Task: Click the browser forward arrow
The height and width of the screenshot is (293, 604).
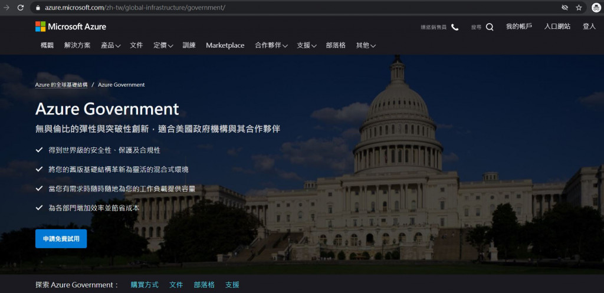Action: pos(6,7)
